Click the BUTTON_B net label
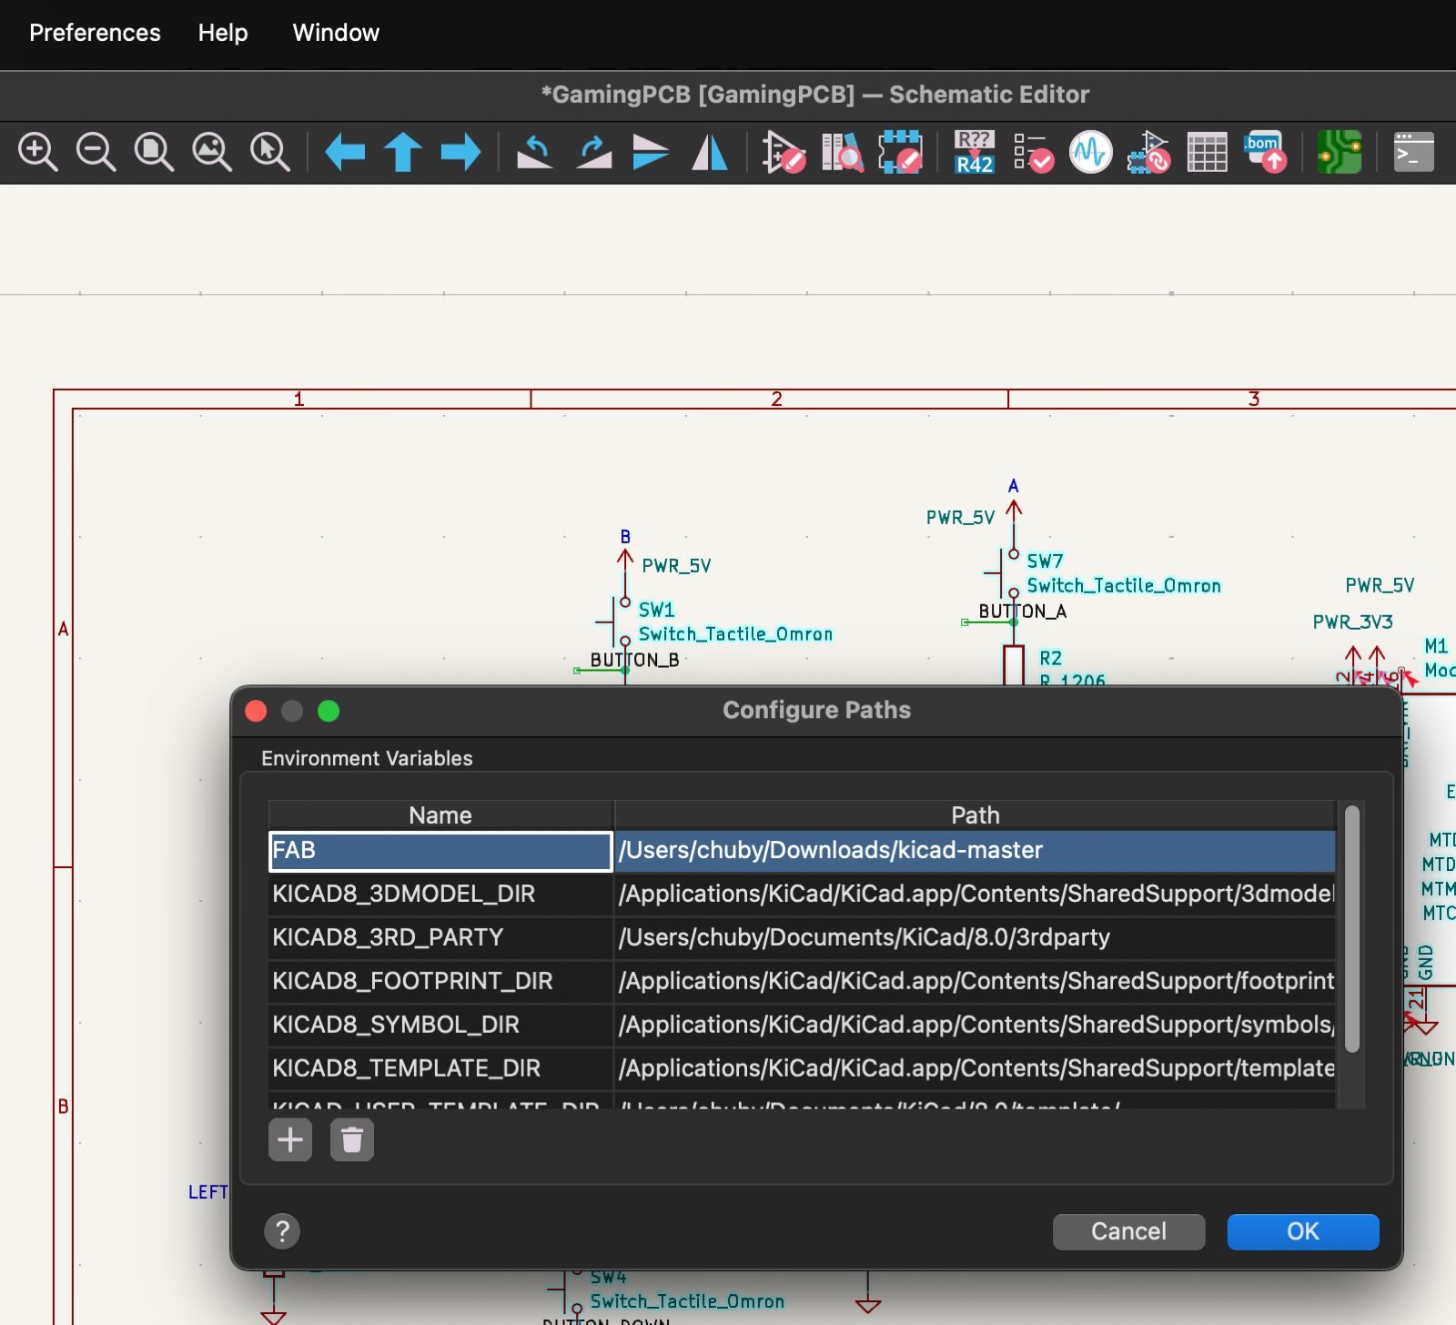 [634, 660]
